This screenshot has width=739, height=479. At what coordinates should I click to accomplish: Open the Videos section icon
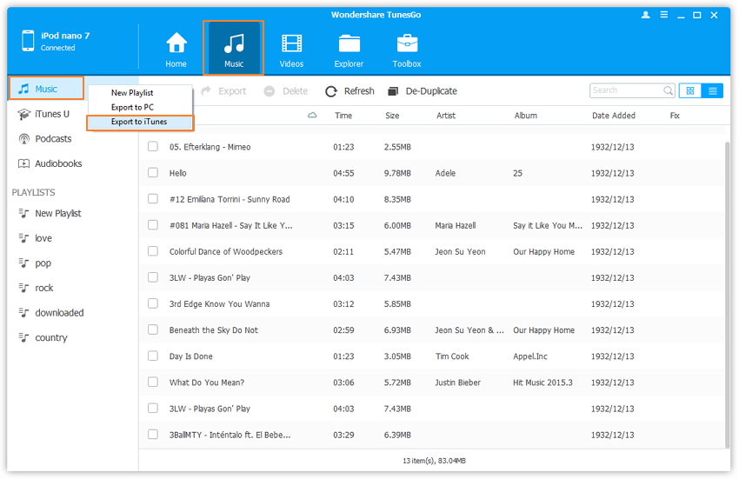291,43
